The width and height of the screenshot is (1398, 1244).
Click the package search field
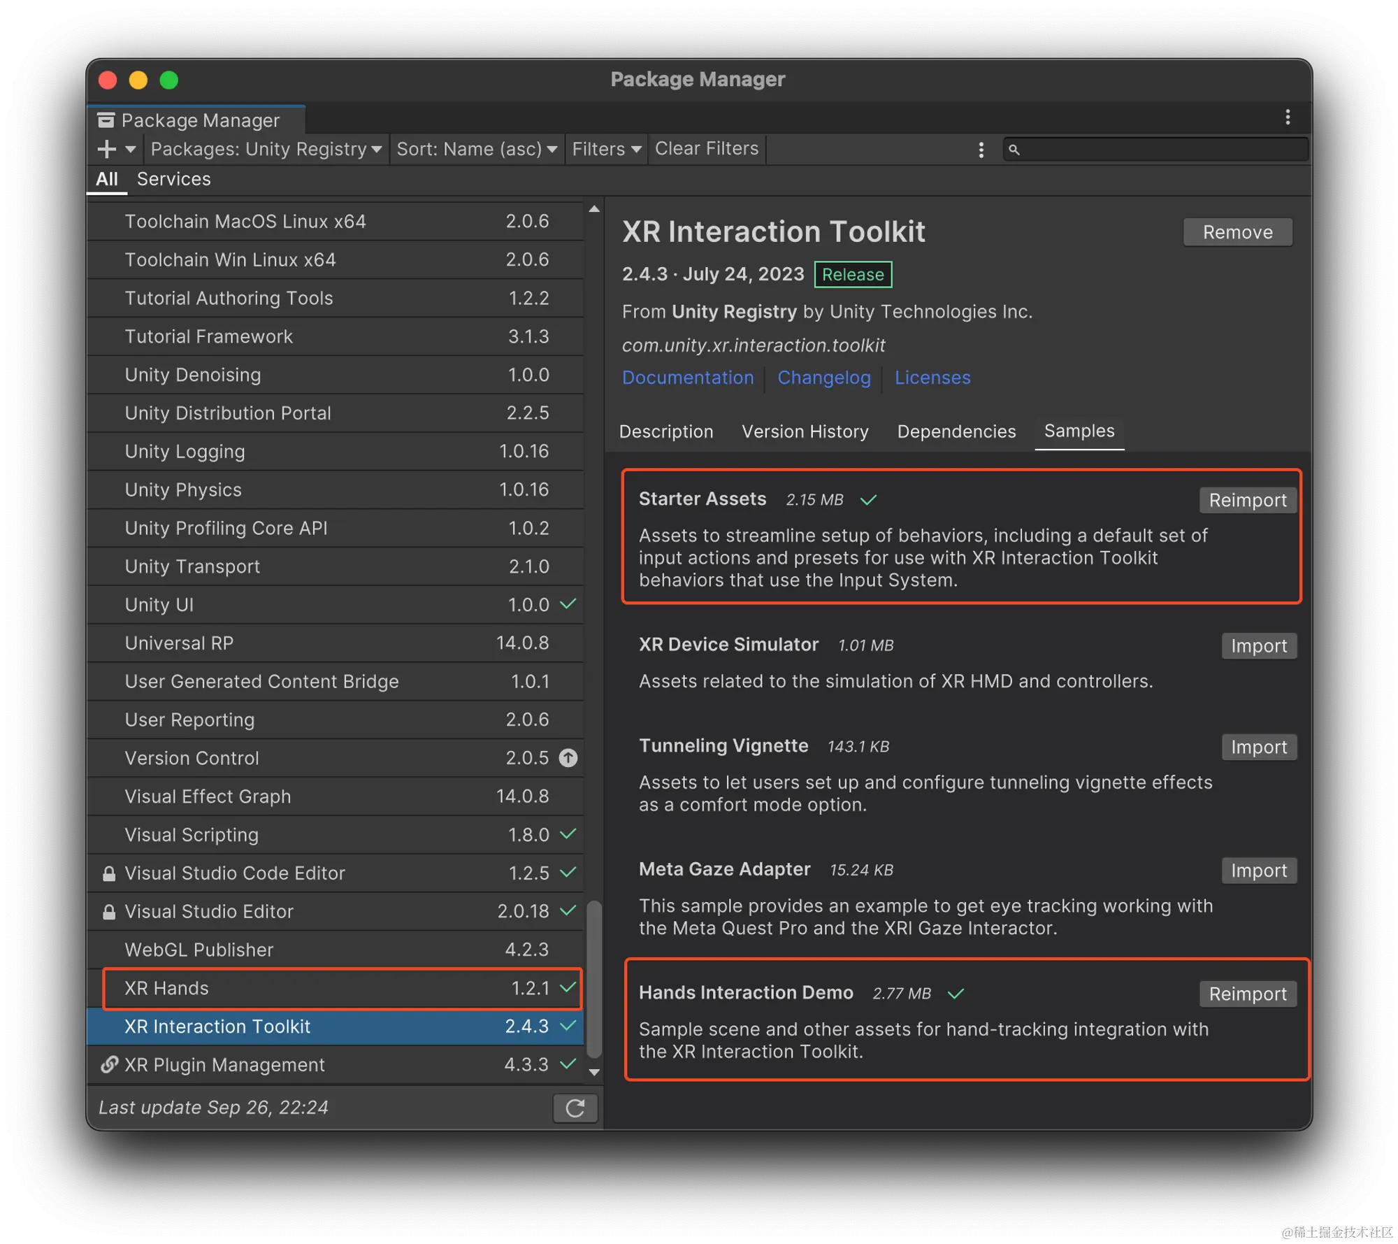pos(1155,150)
